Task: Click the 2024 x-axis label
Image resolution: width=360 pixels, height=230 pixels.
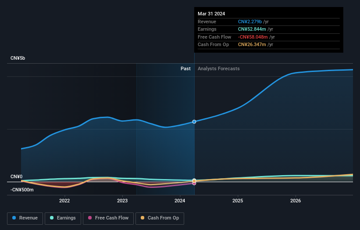Action: [180, 201]
